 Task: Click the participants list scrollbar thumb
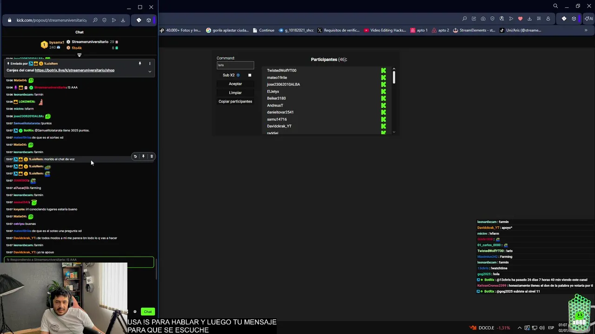(x=394, y=77)
